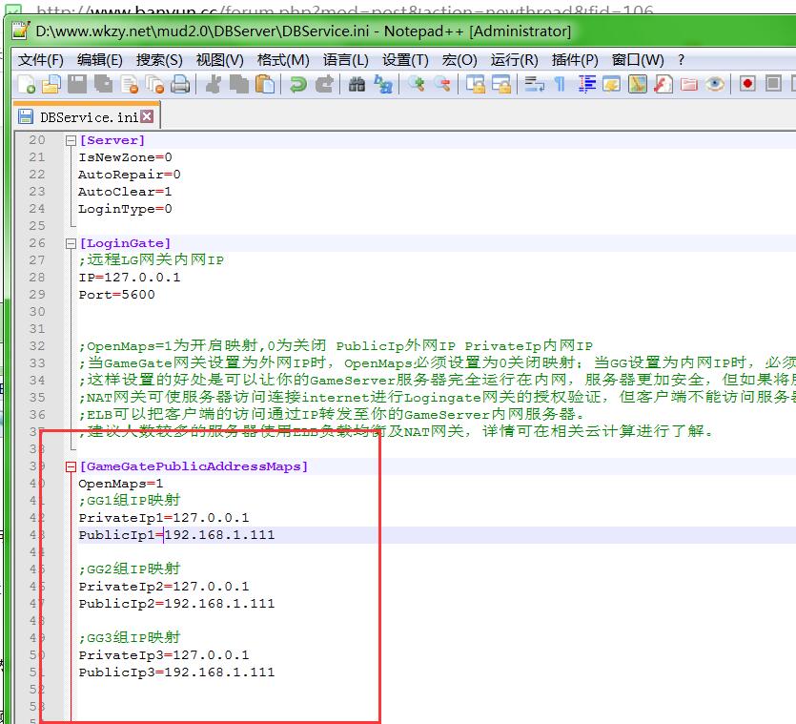Collapse the [Server] section fold marker
Image resolution: width=796 pixels, height=724 pixels.
tap(71, 140)
